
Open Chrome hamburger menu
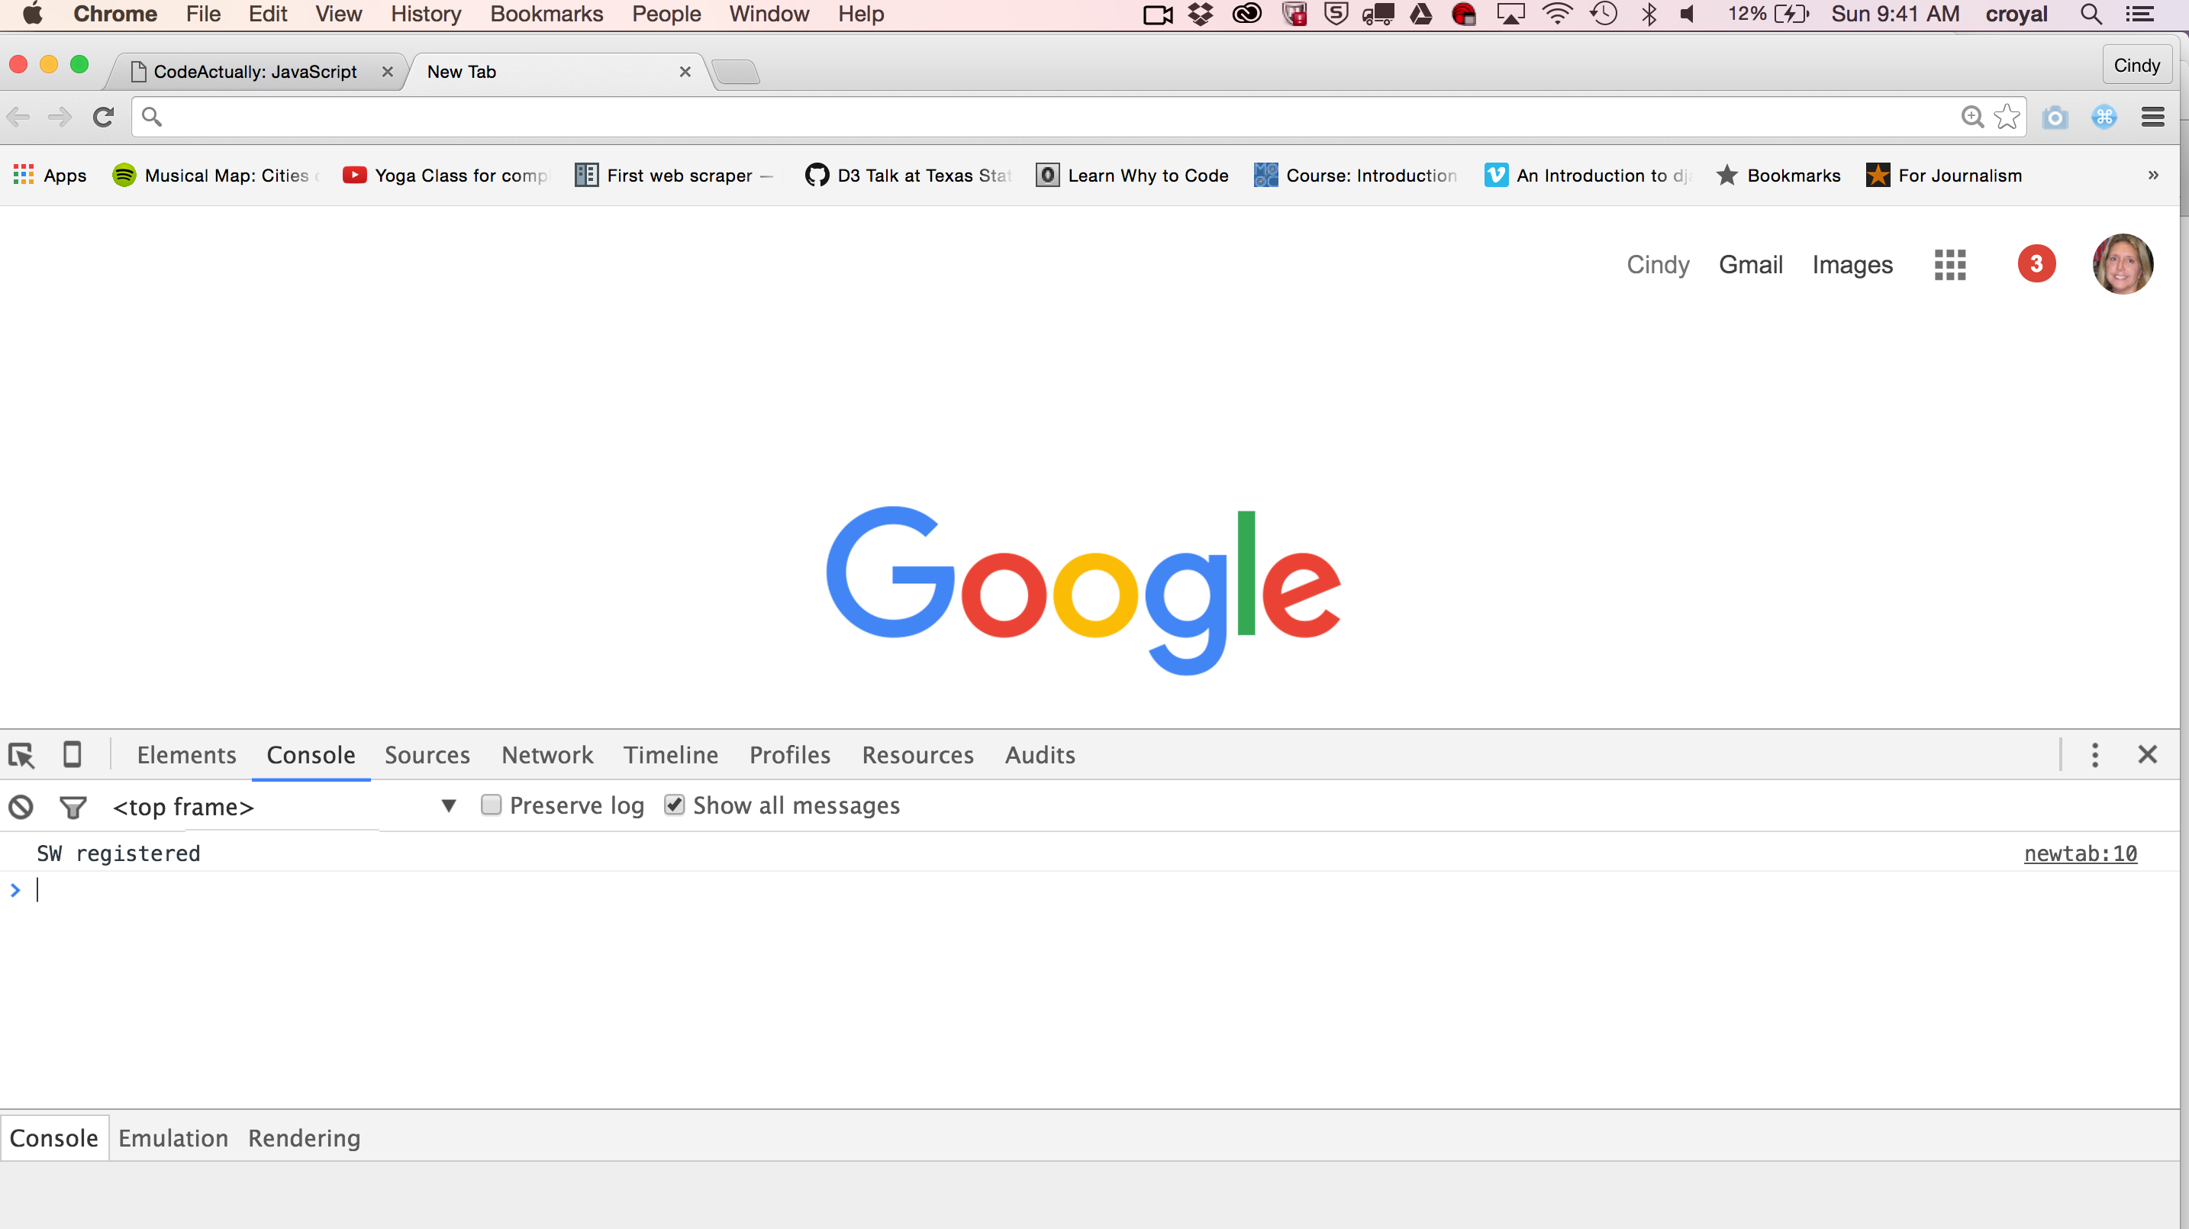point(2152,117)
